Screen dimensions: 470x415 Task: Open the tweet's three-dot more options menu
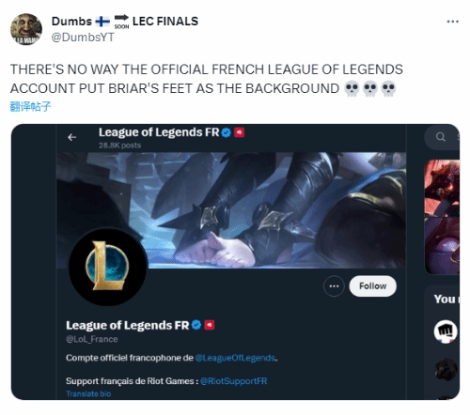(x=452, y=22)
